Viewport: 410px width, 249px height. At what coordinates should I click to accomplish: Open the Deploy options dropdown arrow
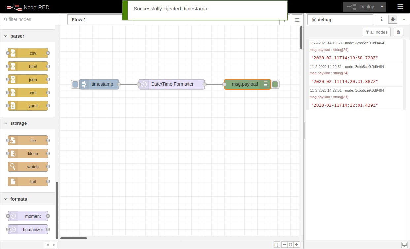(382, 7)
